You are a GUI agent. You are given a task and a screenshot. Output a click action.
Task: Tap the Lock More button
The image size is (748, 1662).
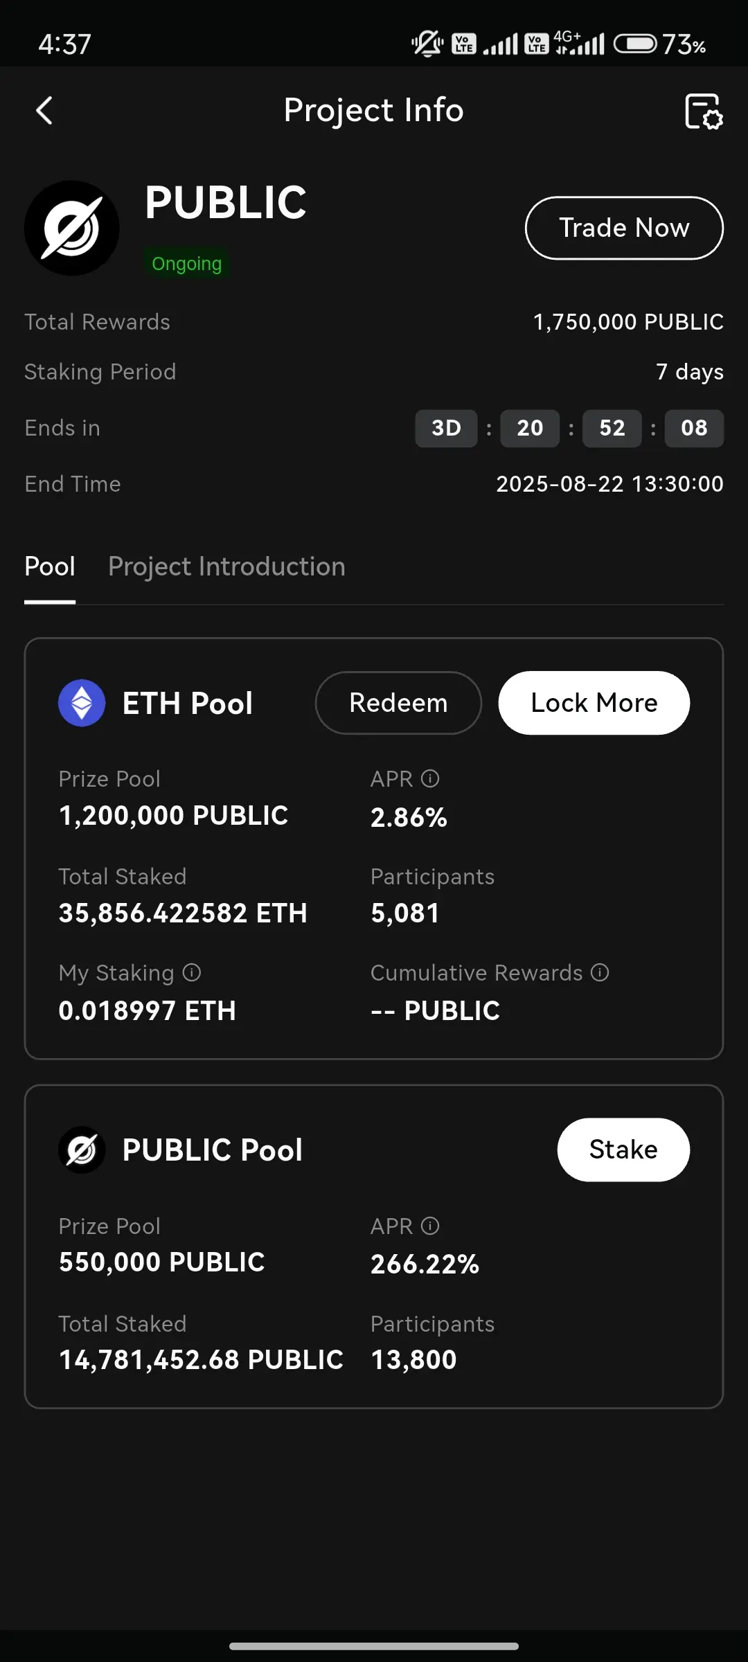594,703
